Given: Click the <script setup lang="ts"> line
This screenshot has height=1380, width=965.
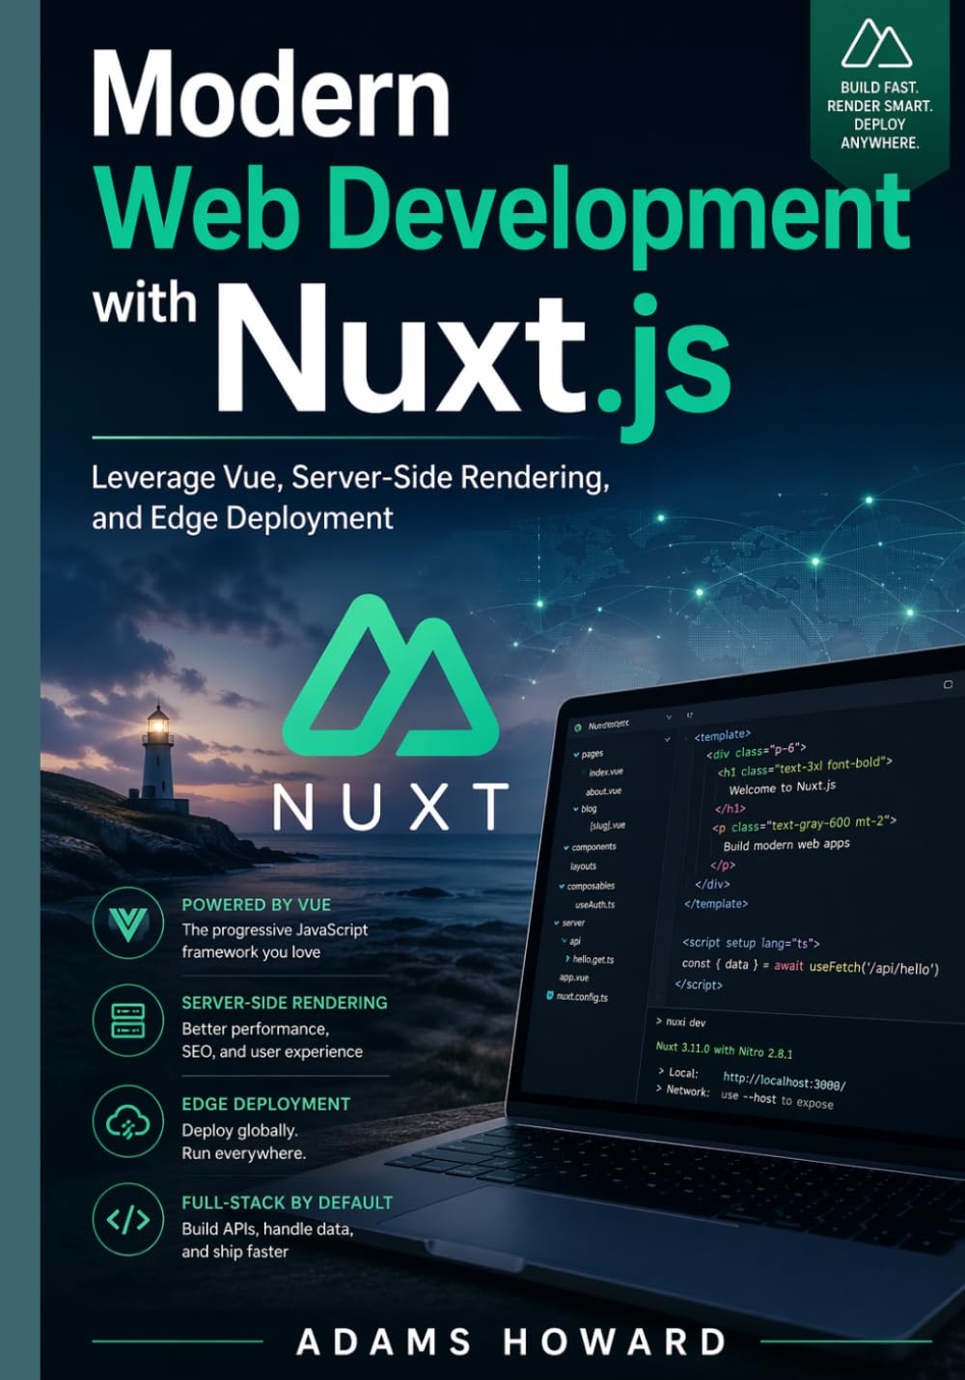Looking at the screenshot, I should click(751, 942).
